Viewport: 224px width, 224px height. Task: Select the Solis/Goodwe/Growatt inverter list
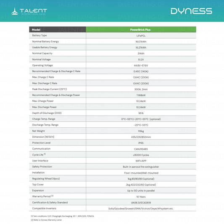pyautogui.click(x=141, y=209)
